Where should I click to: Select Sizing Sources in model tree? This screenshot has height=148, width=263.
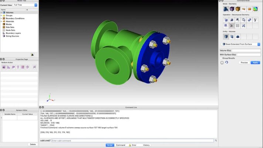(12, 36)
